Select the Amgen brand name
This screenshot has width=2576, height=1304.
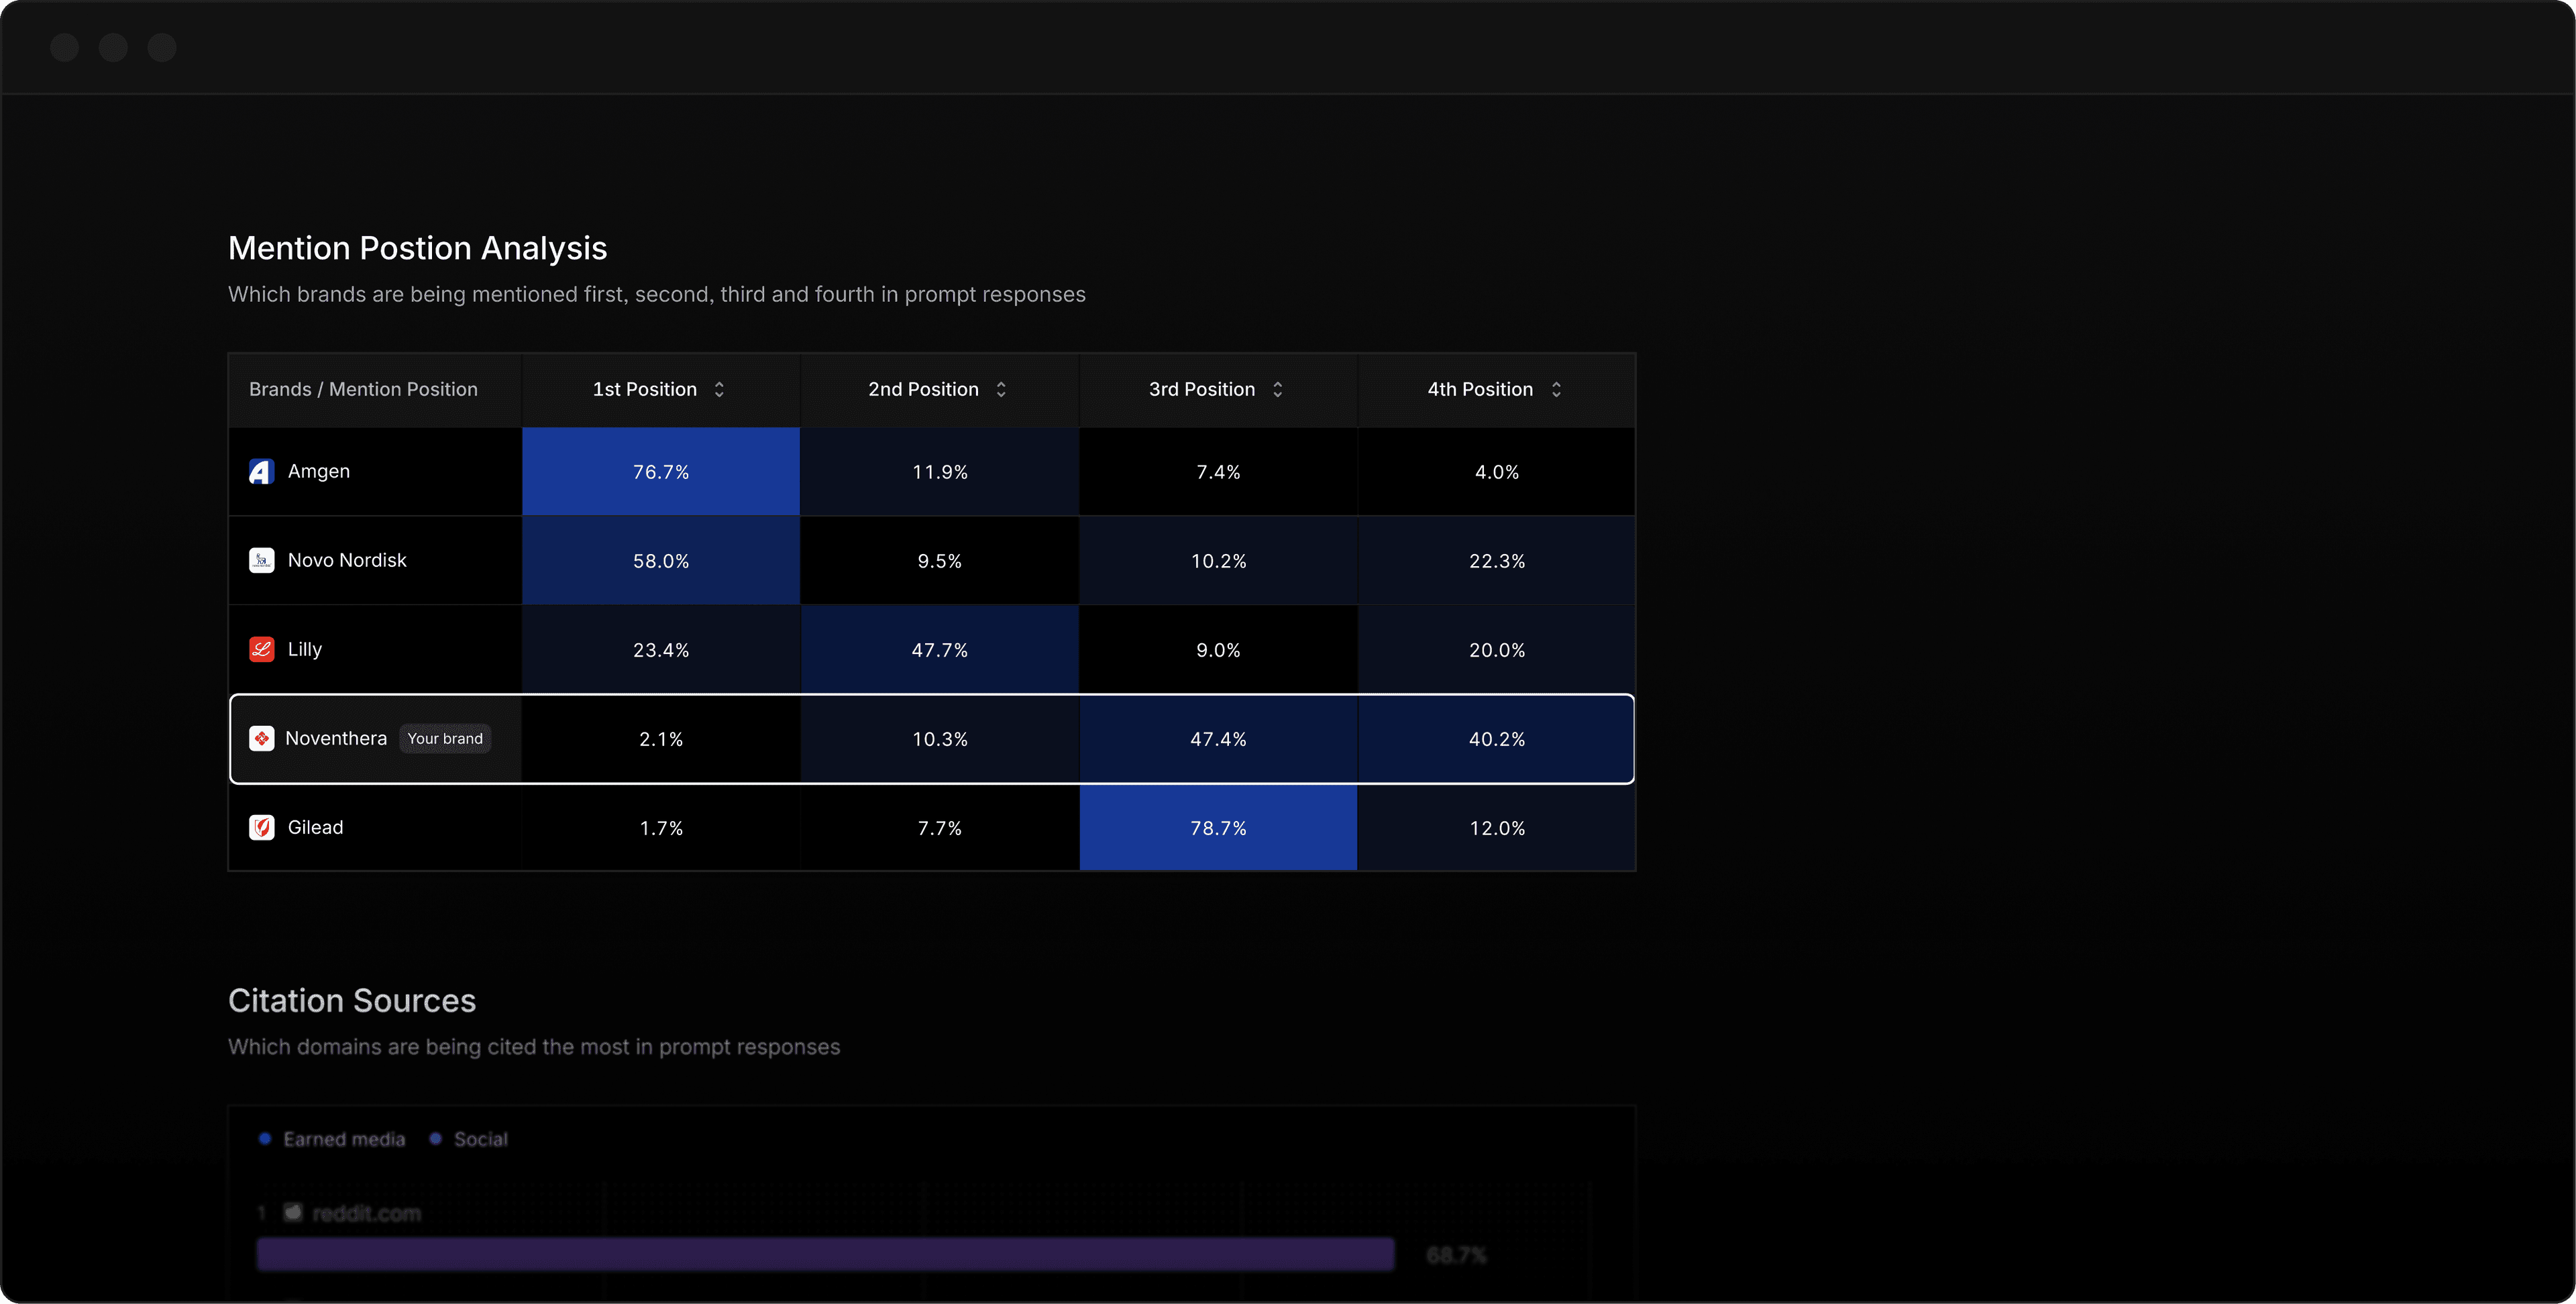(x=319, y=471)
